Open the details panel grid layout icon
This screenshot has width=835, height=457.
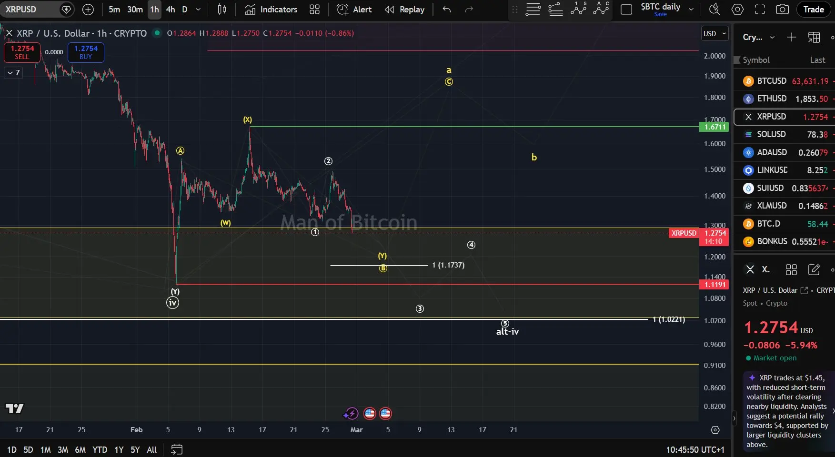pyautogui.click(x=791, y=269)
